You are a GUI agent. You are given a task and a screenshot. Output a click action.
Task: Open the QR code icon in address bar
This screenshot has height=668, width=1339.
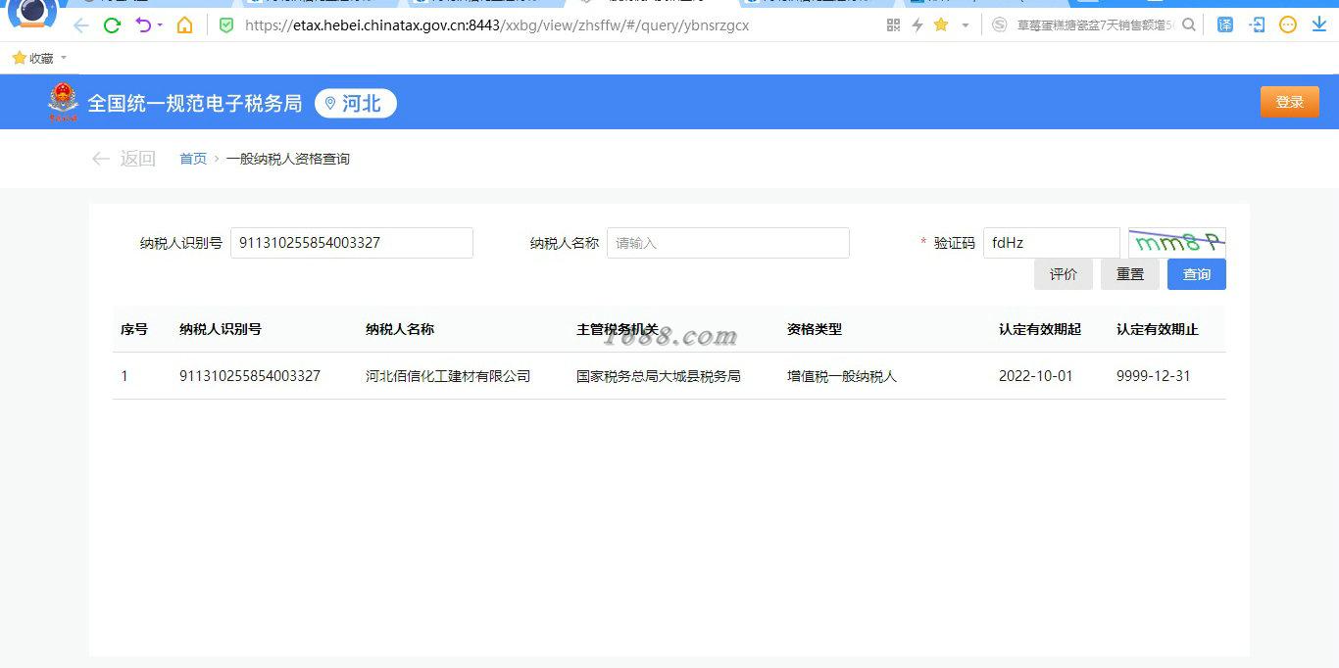893,25
